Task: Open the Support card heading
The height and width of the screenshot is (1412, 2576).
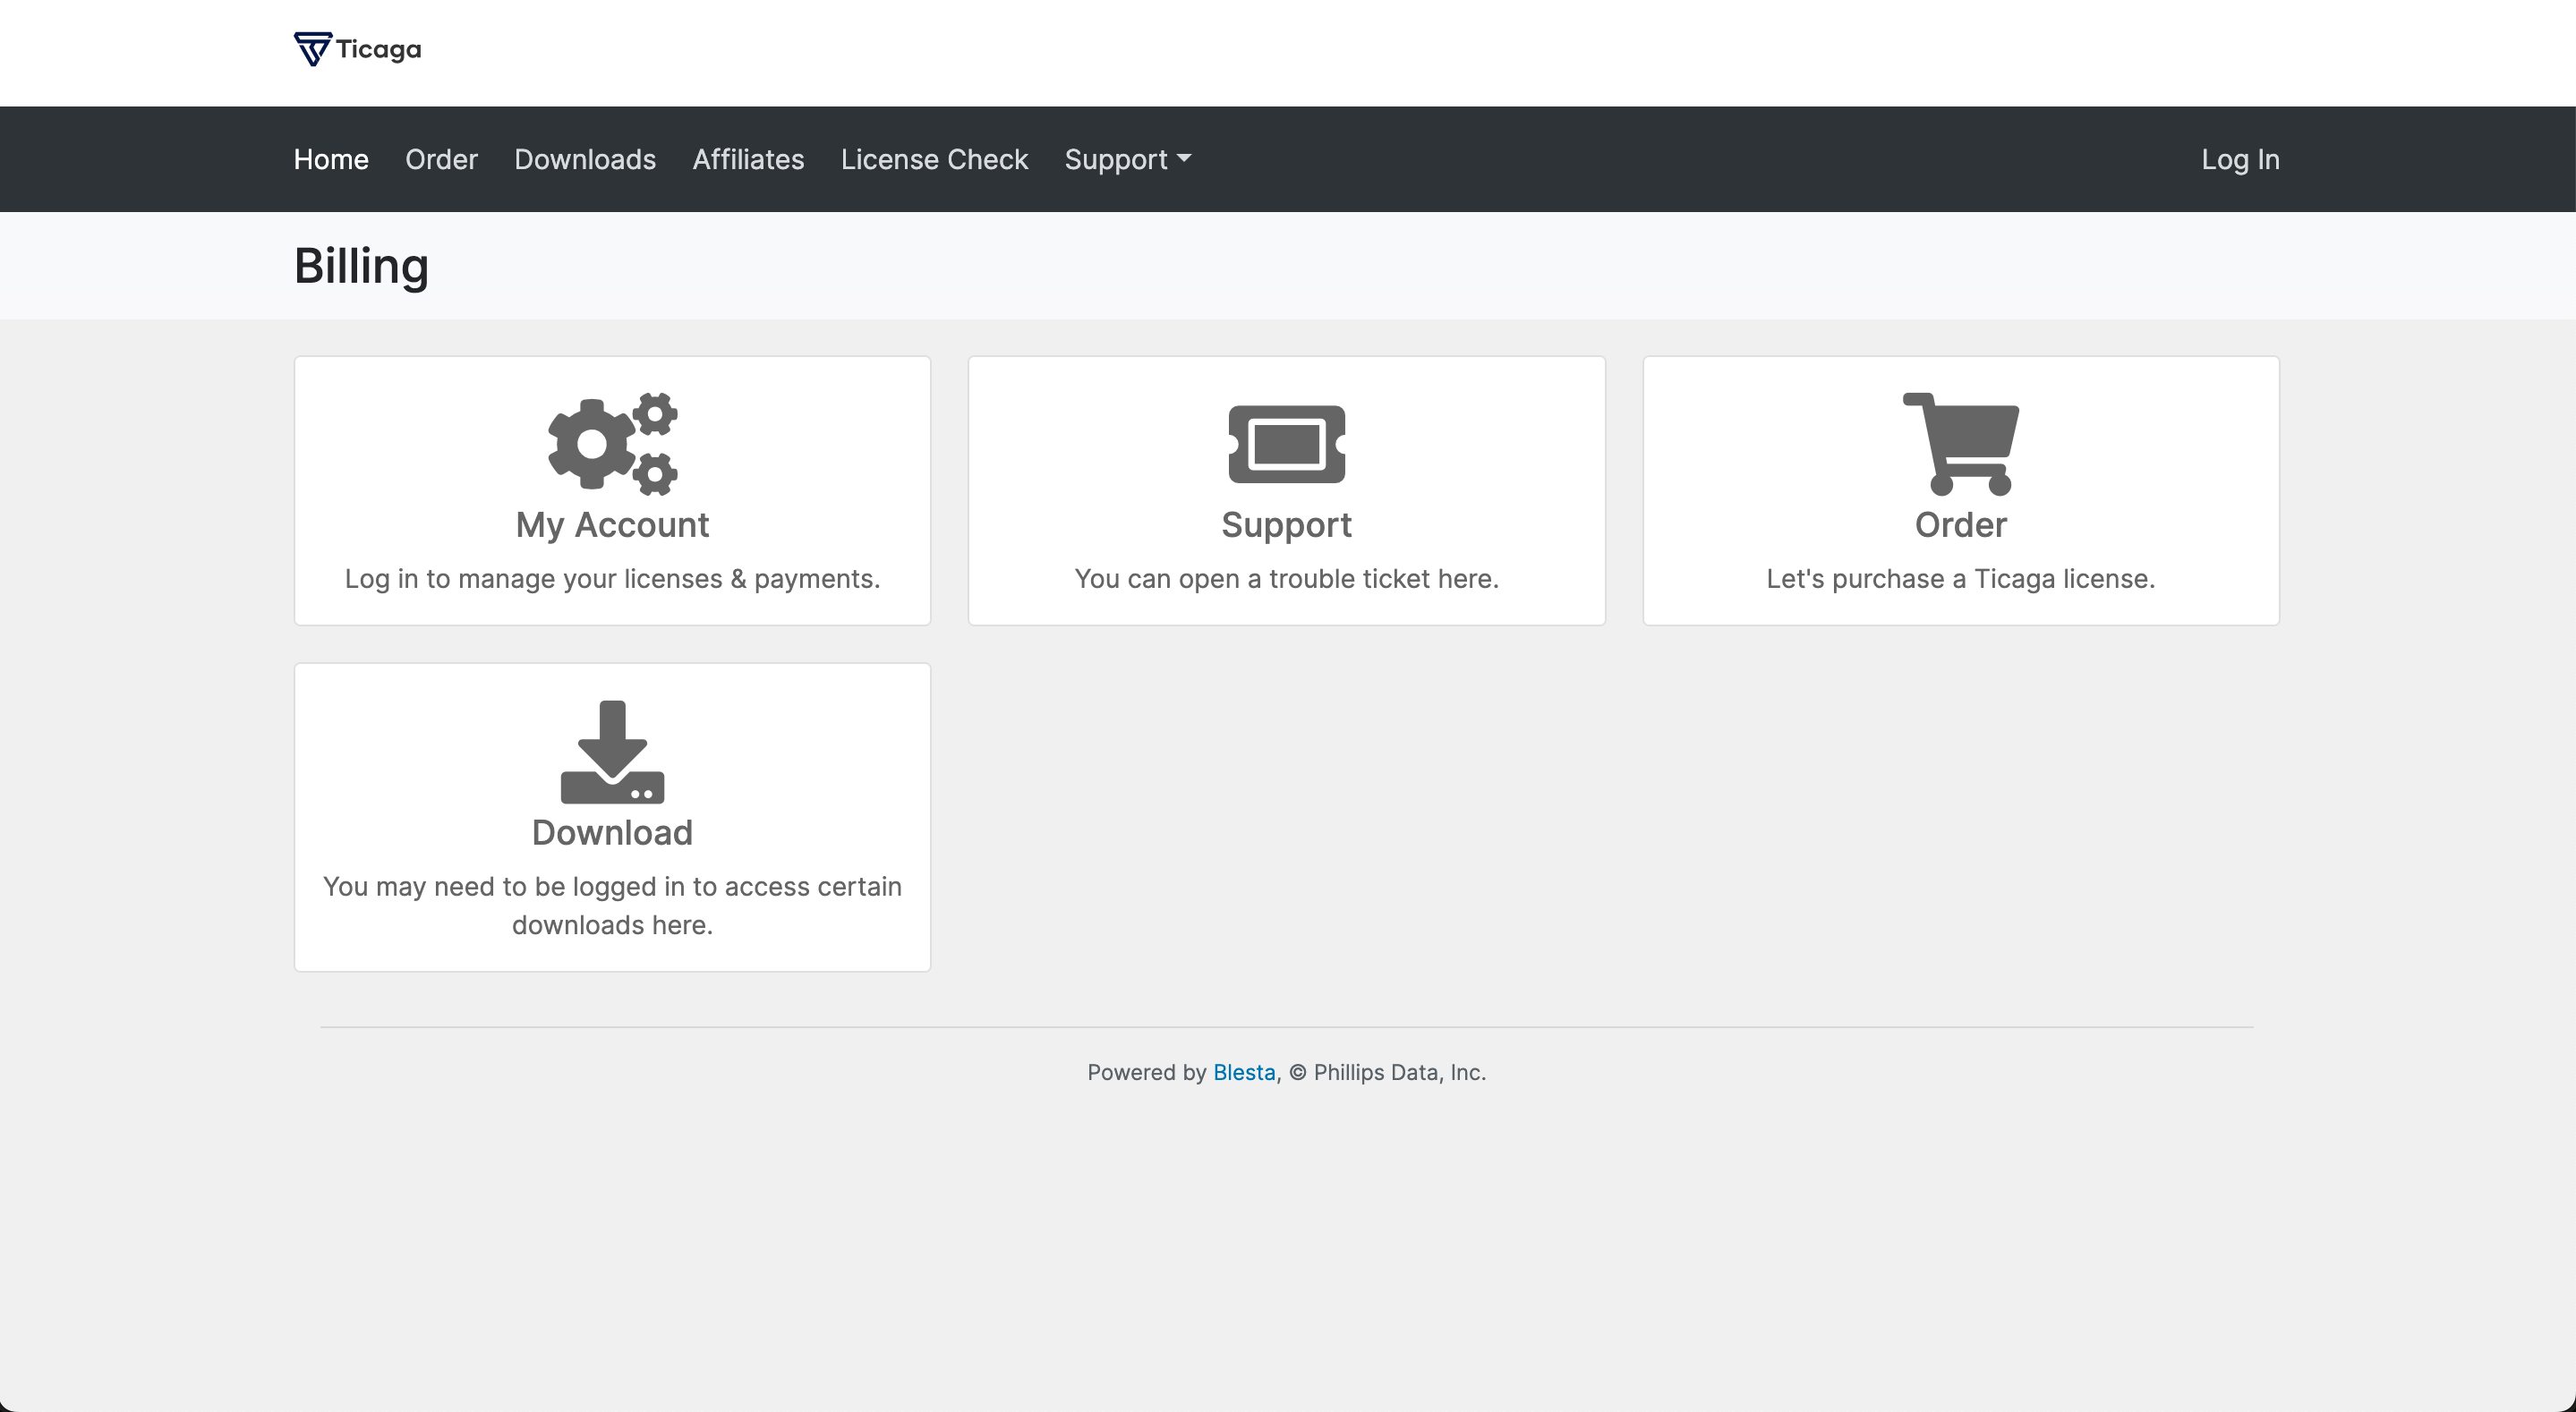Action: pos(1286,525)
